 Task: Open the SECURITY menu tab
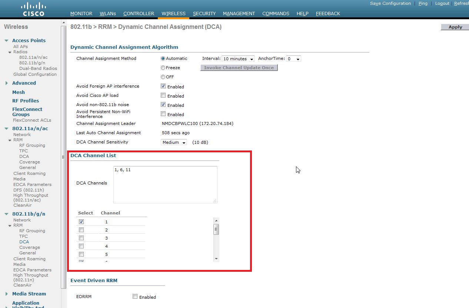click(x=204, y=14)
